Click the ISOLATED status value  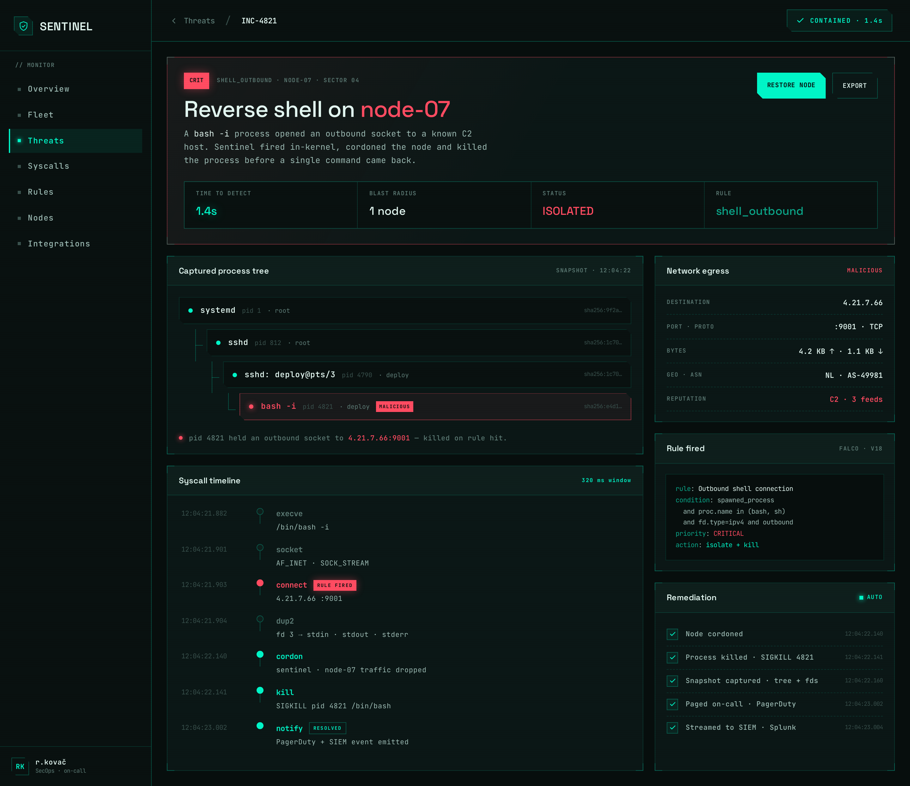(568, 211)
